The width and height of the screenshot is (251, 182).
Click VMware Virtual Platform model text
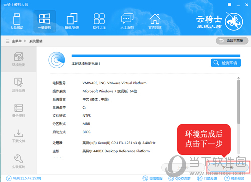(114, 83)
